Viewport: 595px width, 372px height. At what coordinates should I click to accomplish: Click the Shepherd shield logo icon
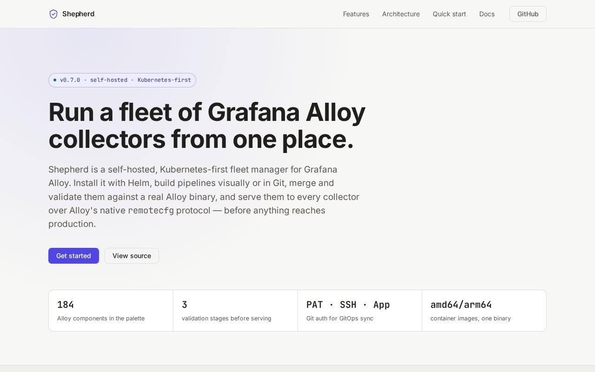[53, 14]
